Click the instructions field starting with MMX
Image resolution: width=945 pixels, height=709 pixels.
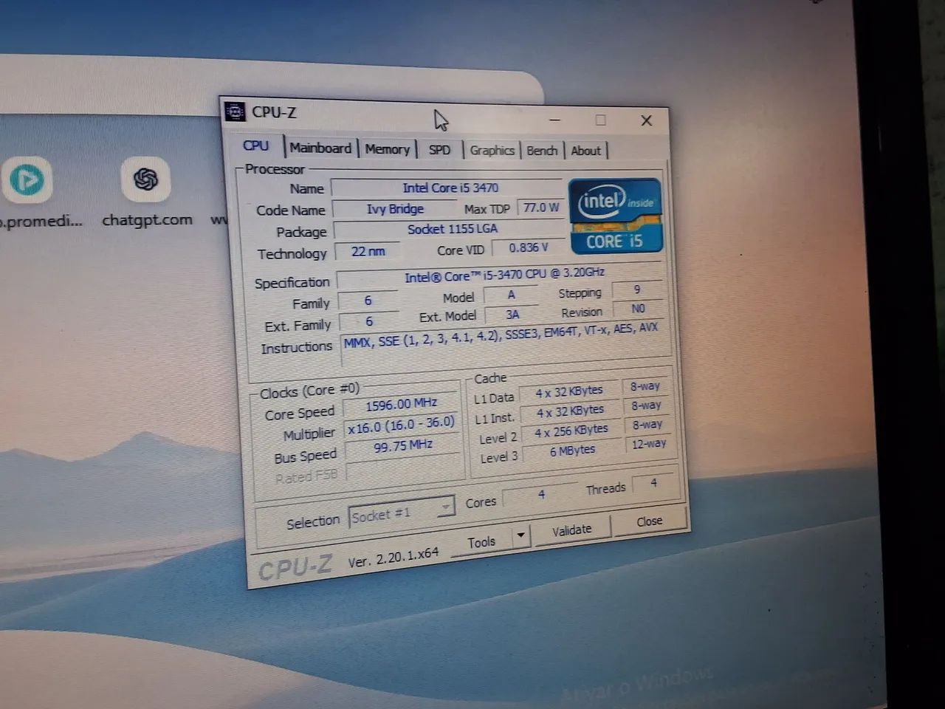tap(504, 342)
